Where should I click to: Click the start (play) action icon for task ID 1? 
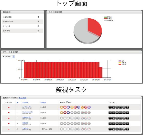(110, 107)
